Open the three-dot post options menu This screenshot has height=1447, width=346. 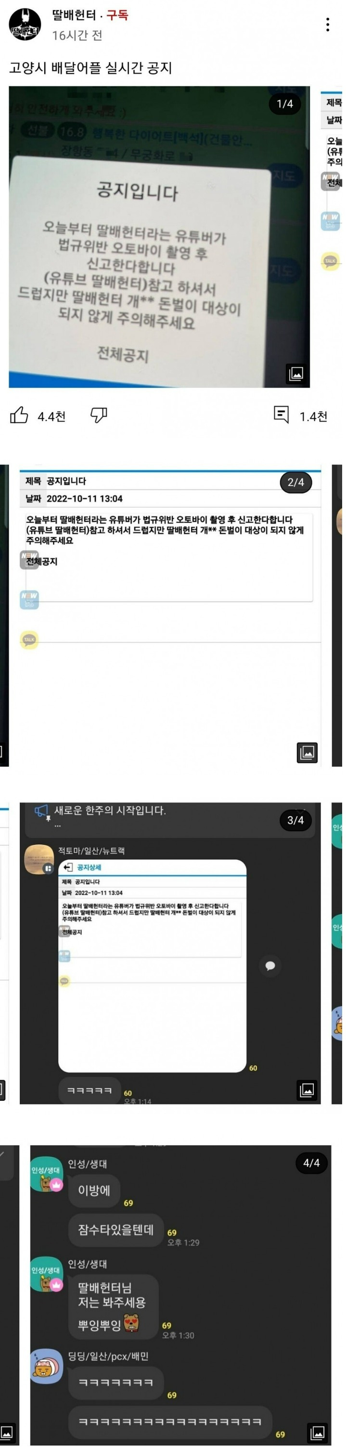coord(328,24)
